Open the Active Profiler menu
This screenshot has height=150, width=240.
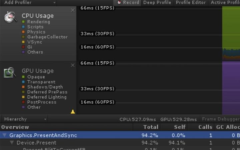click(x=225, y=3)
